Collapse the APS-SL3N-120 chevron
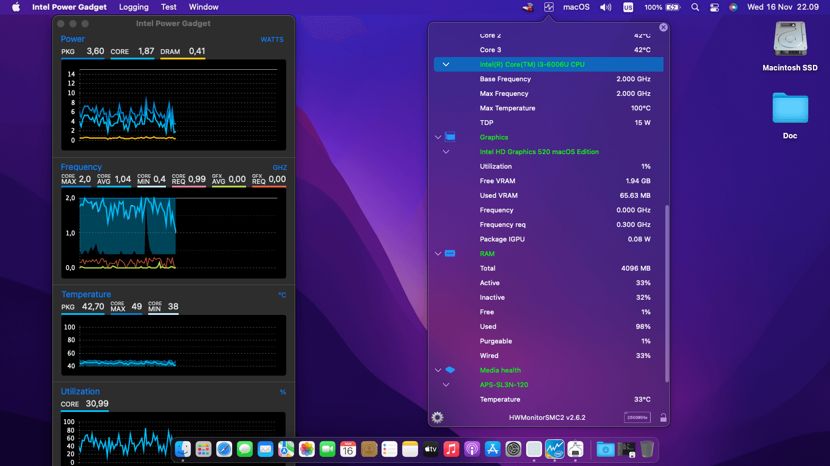This screenshot has width=830, height=466. [446, 385]
